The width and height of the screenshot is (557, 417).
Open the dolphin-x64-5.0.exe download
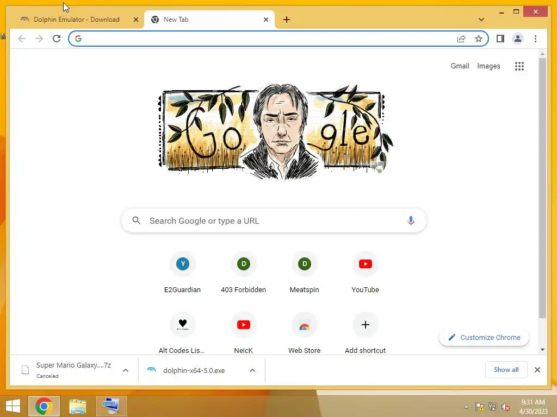[194, 370]
